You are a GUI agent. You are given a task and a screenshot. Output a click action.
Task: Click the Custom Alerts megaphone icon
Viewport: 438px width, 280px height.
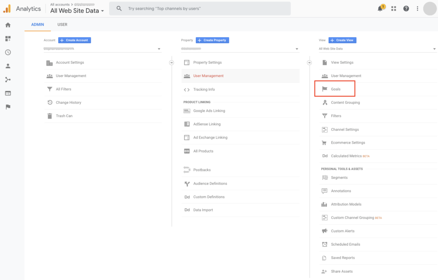coord(324,231)
